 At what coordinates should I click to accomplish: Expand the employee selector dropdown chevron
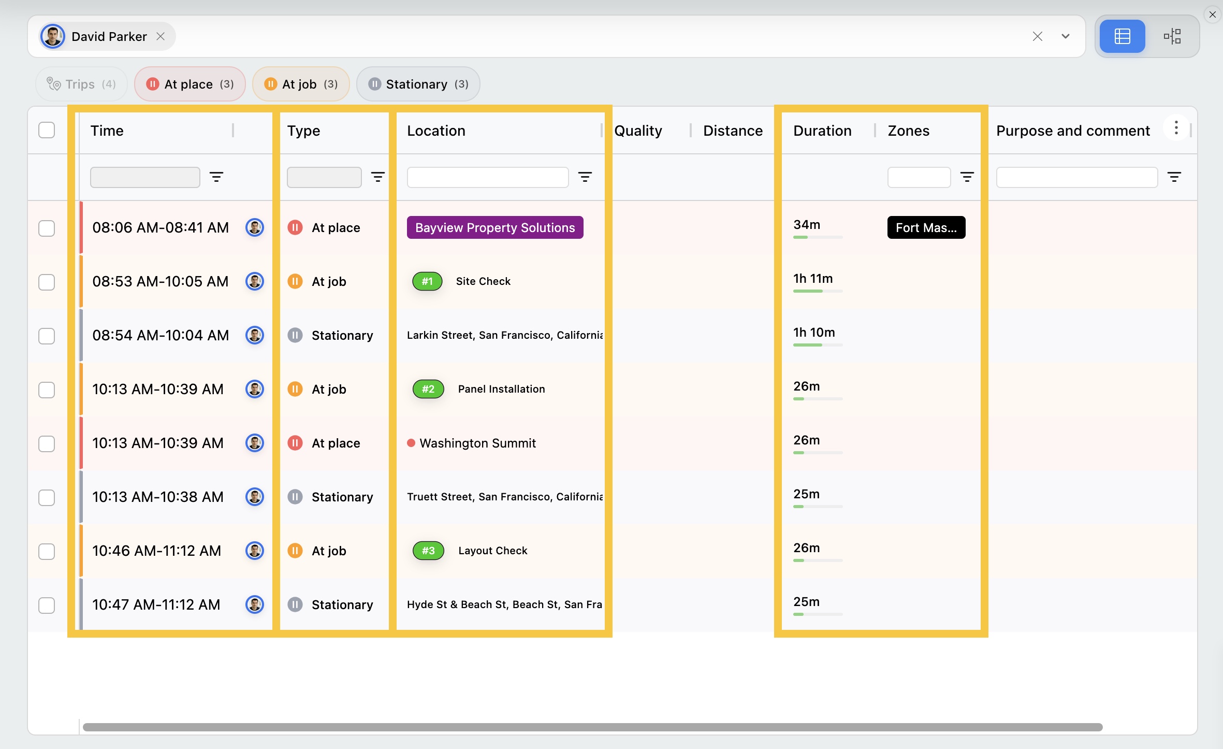(x=1066, y=36)
